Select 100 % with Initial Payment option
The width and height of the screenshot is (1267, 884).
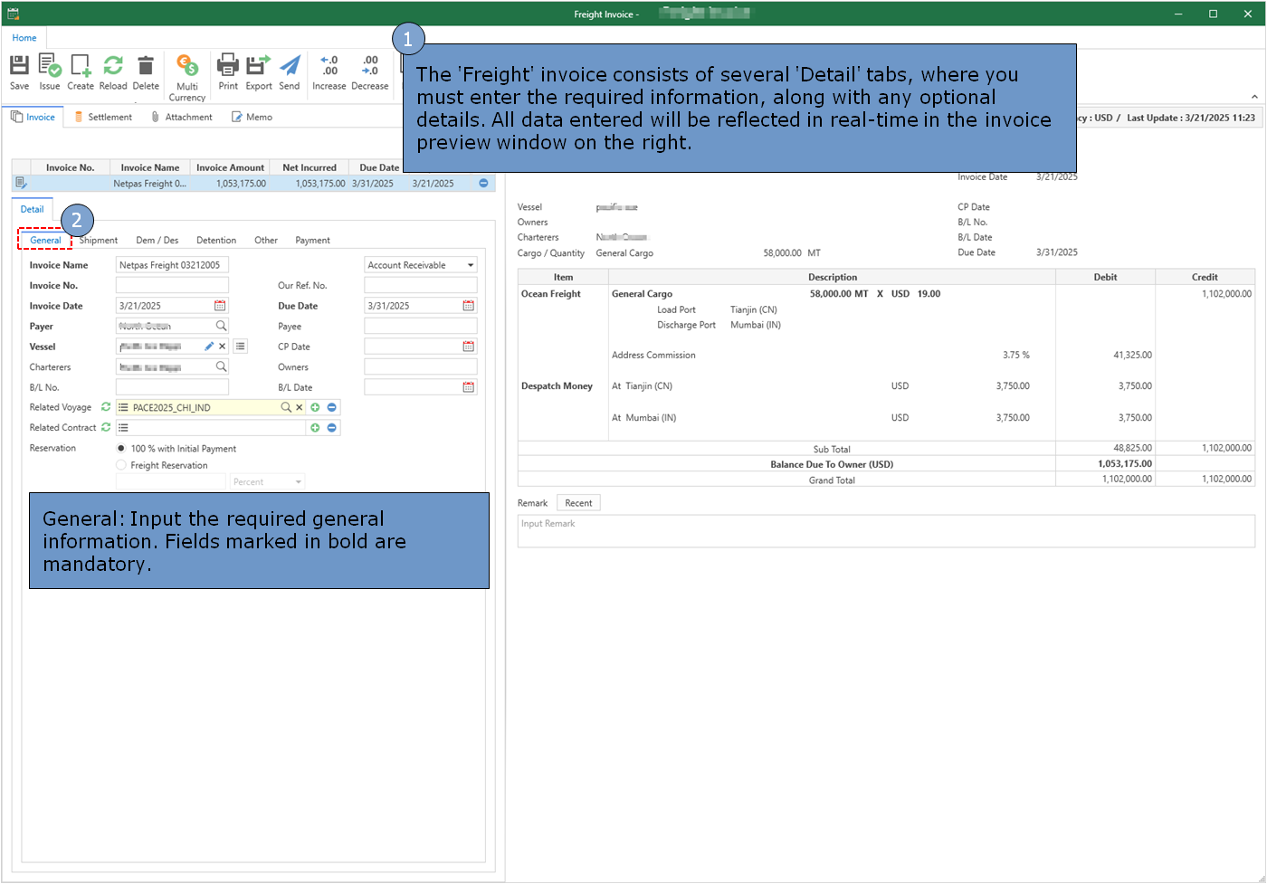(121, 449)
